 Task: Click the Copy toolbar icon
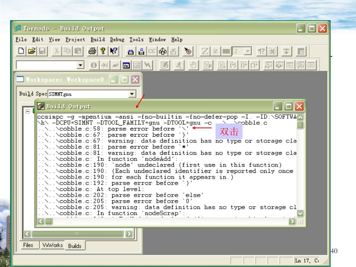point(67,51)
